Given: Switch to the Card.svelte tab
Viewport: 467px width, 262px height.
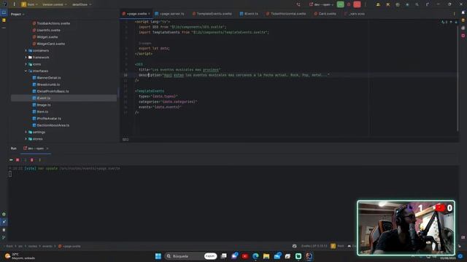Looking at the screenshot, I should tap(325, 14).
